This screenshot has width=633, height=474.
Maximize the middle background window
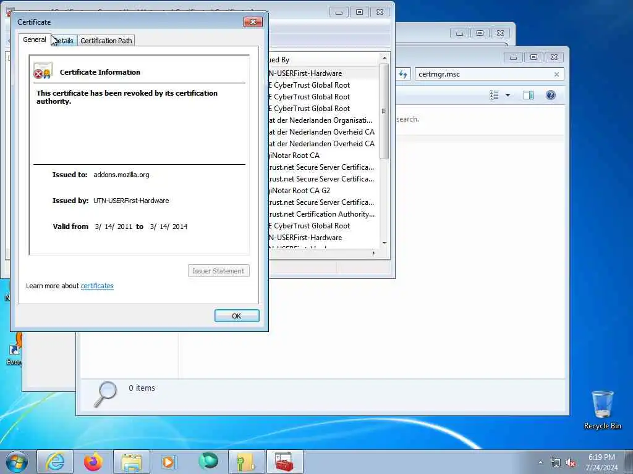pyautogui.click(x=480, y=33)
